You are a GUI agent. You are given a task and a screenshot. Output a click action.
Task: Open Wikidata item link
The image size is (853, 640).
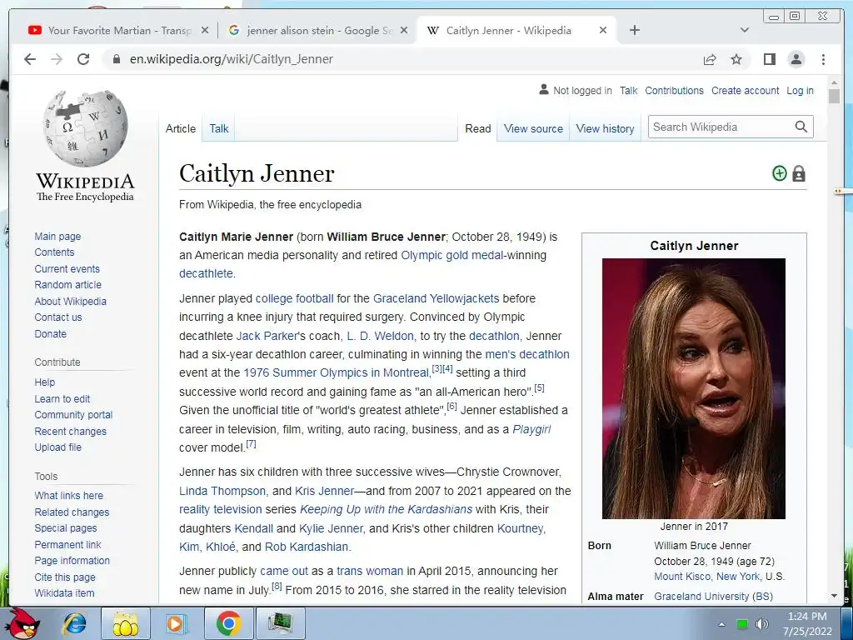(64, 593)
